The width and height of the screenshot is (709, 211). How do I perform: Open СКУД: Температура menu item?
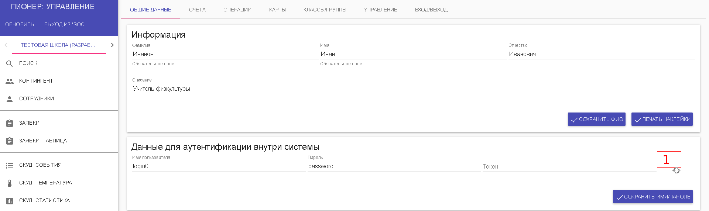[59, 183]
